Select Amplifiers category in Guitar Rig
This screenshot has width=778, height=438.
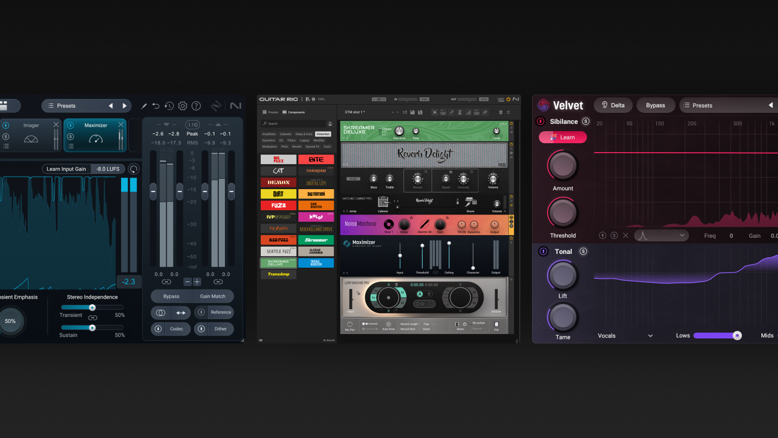click(269, 134)
